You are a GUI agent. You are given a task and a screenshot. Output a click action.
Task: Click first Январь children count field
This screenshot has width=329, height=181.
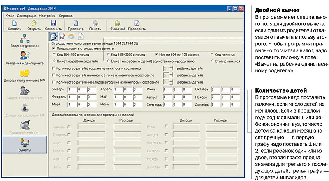point(72,89)
